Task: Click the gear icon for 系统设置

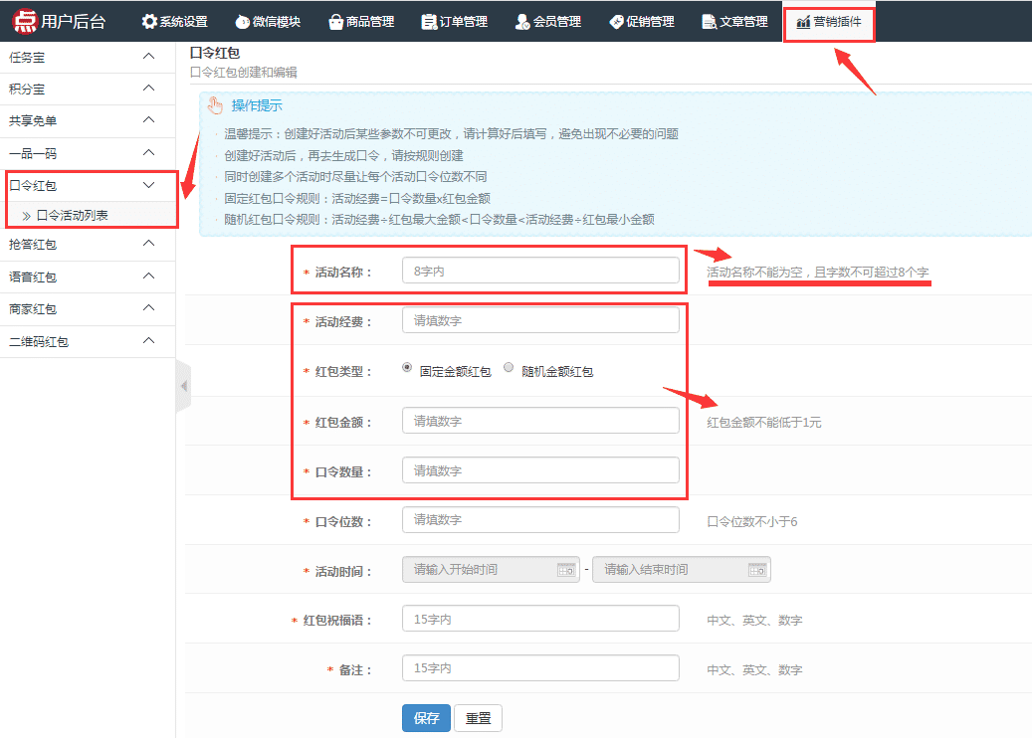Action: point(149,22)
